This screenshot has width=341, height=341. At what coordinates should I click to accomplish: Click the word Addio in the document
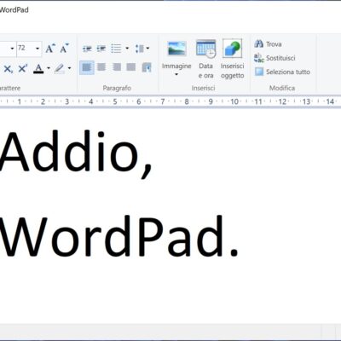click(76, 154)
